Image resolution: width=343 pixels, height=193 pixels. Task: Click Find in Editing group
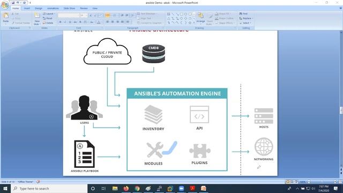(x=243, y=13)
